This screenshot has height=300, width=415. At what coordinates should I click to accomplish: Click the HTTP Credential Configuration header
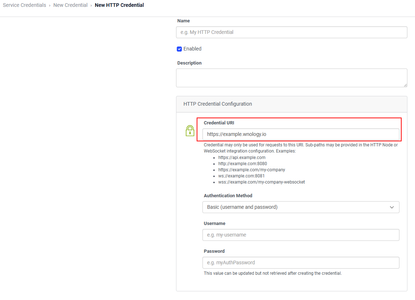(218, 104)
